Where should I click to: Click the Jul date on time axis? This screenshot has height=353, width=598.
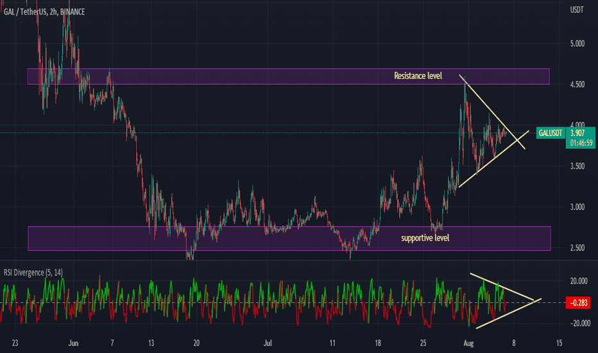click(x=268, y=343)
